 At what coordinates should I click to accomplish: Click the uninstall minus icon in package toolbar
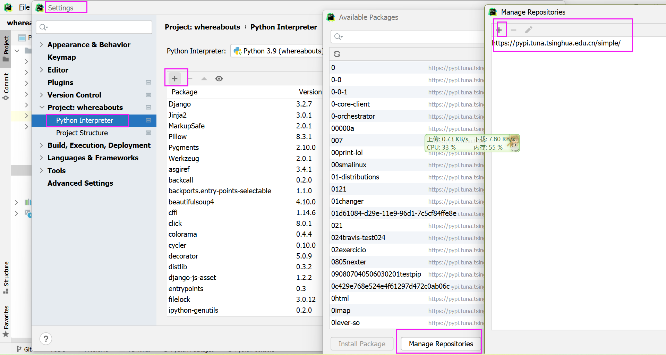point(190,78)
